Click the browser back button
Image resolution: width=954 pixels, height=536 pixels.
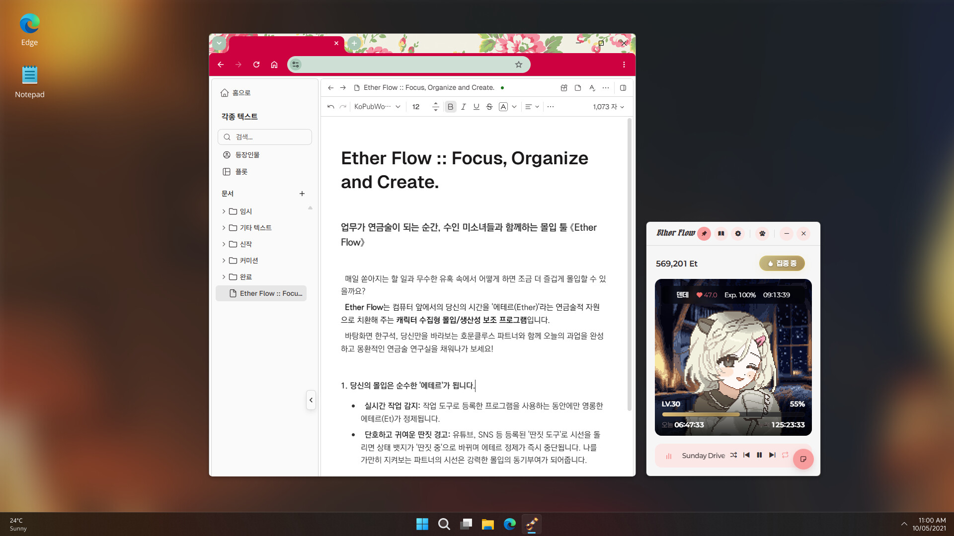pos(221,65)
